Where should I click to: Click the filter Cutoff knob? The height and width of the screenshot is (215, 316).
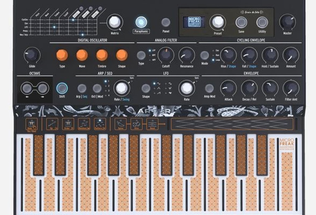166,55
